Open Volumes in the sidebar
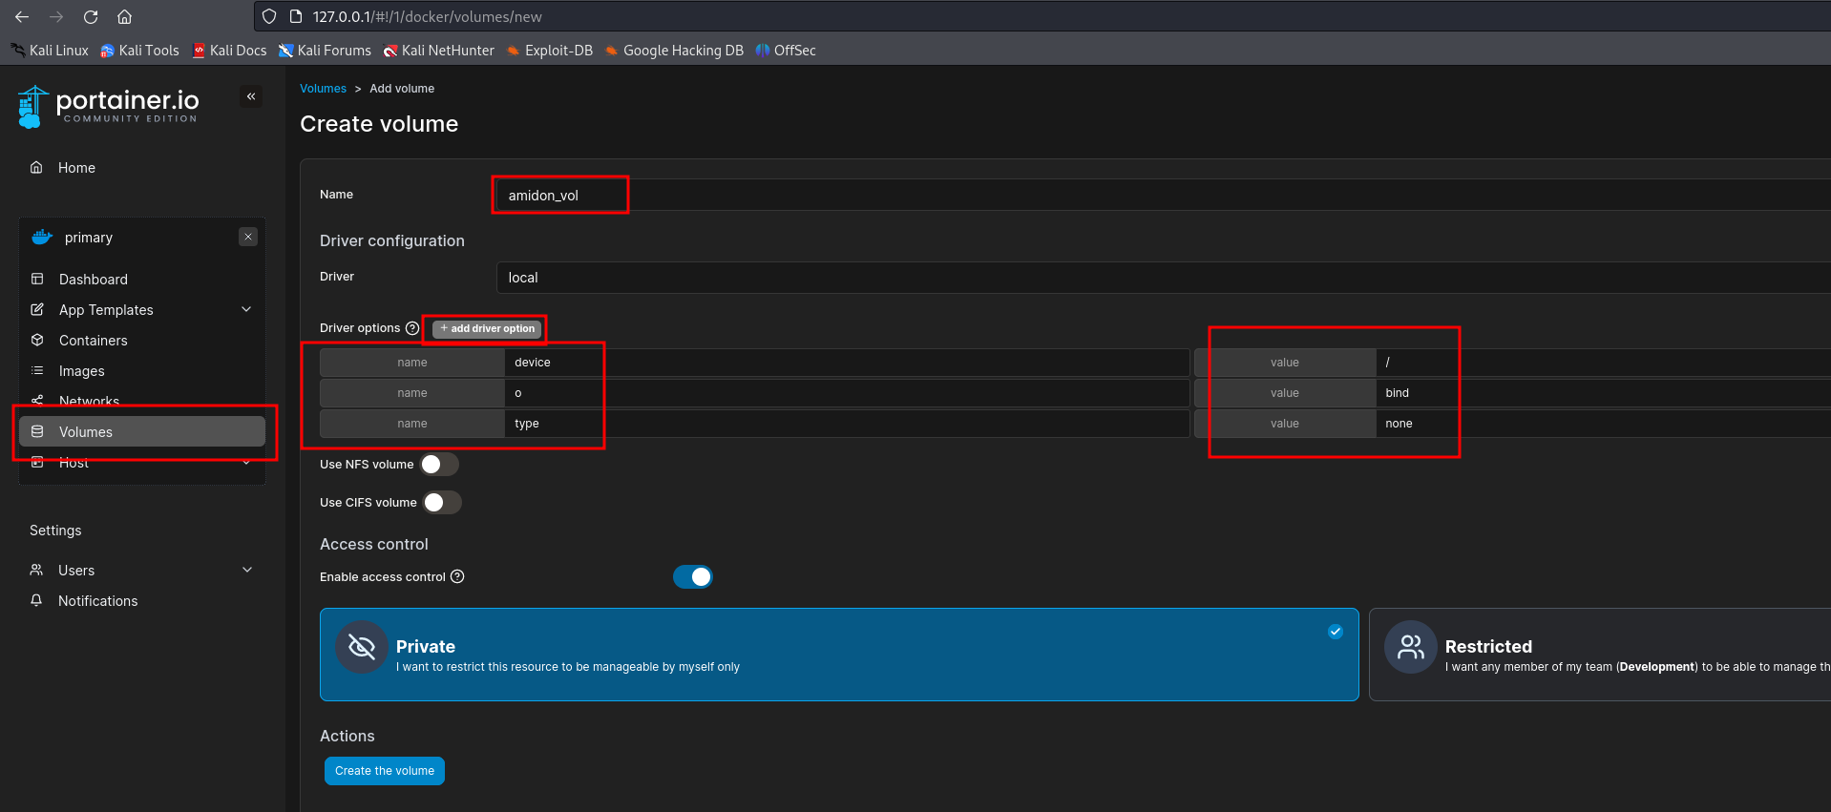 [x=142, y=431]
